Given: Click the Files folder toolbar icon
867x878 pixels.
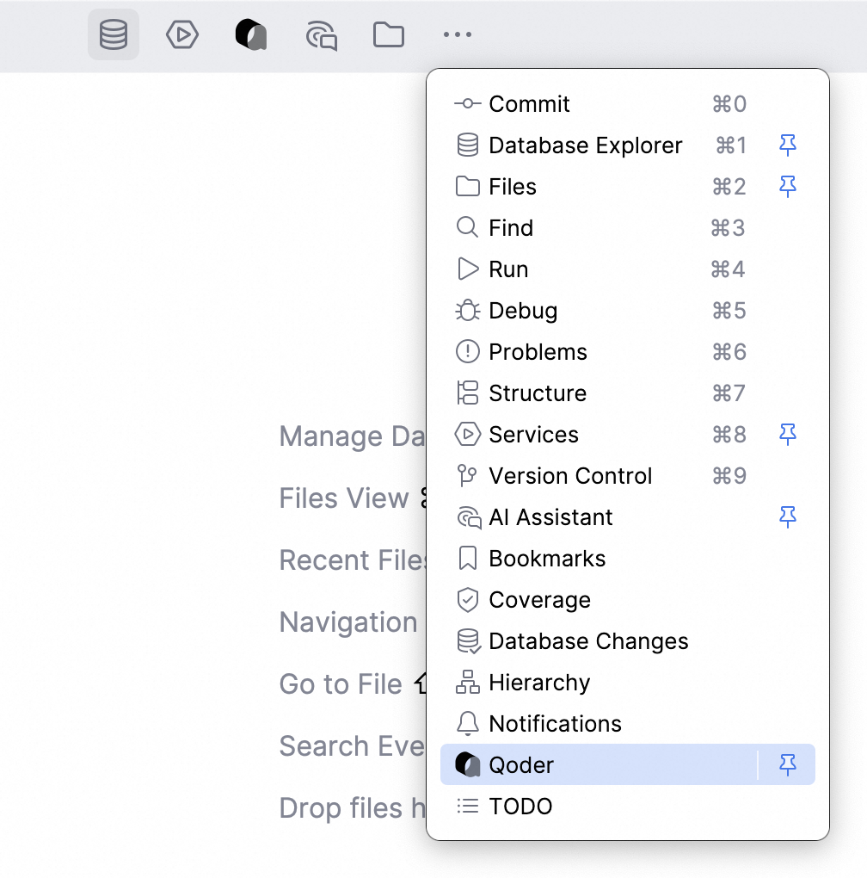Looking at the screenshot, I should coord(389,35).
